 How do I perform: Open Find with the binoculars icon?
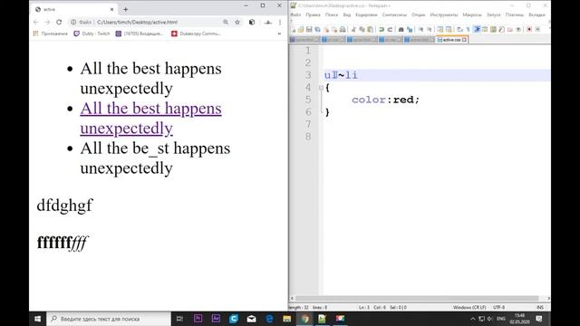[401, 30]
